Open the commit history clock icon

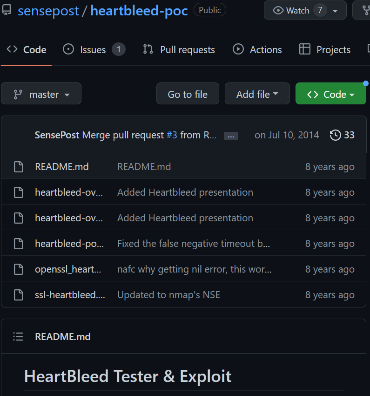pos(336,135)
